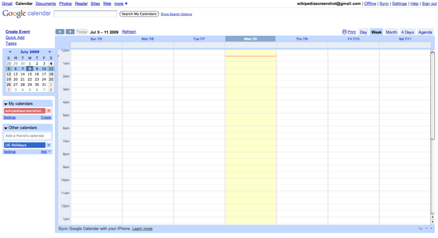This screenshot has height=238, width=438.
Task: Click the Offline link
Action: tap(370, 4)
